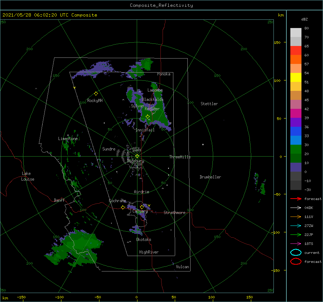The width and height of the screenshot is (323, 302).
Task: Pick the light gray 70-80 dBZ swatch
Action: click(x=296, y=33)
